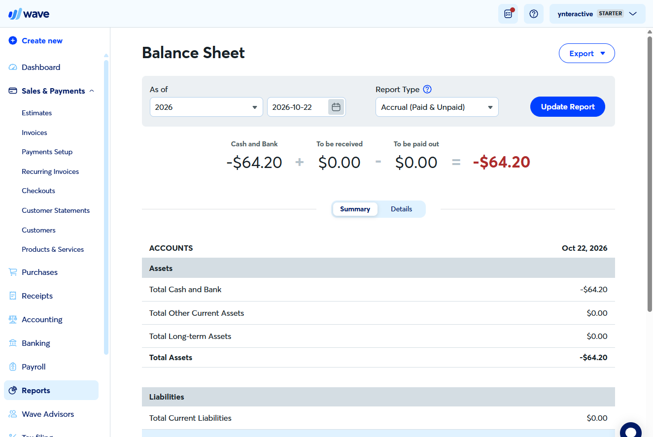Click the red -$64.20 total
The height and width of the screenshot is (437, 653).
[x=501, y=162]
